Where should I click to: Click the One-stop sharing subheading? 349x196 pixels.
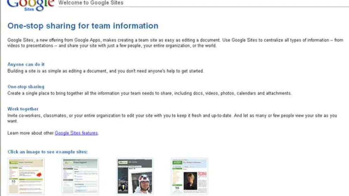pyautogui.click(x=26, y=87)
